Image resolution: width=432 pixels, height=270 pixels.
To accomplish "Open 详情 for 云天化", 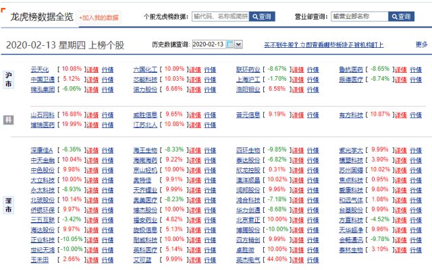I will (92, 69).
